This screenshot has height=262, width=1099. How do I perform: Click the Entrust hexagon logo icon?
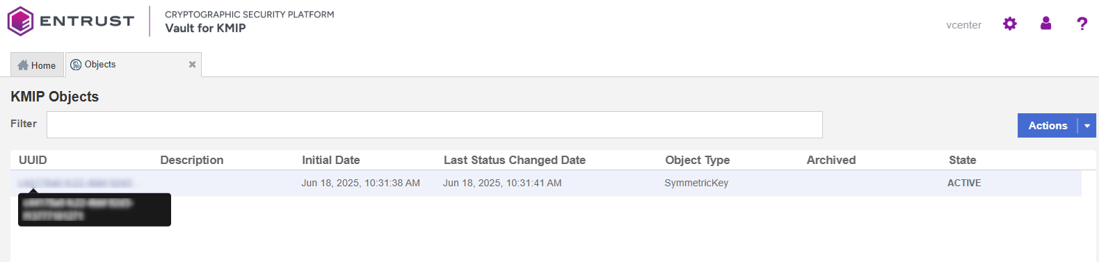(20, 21)
